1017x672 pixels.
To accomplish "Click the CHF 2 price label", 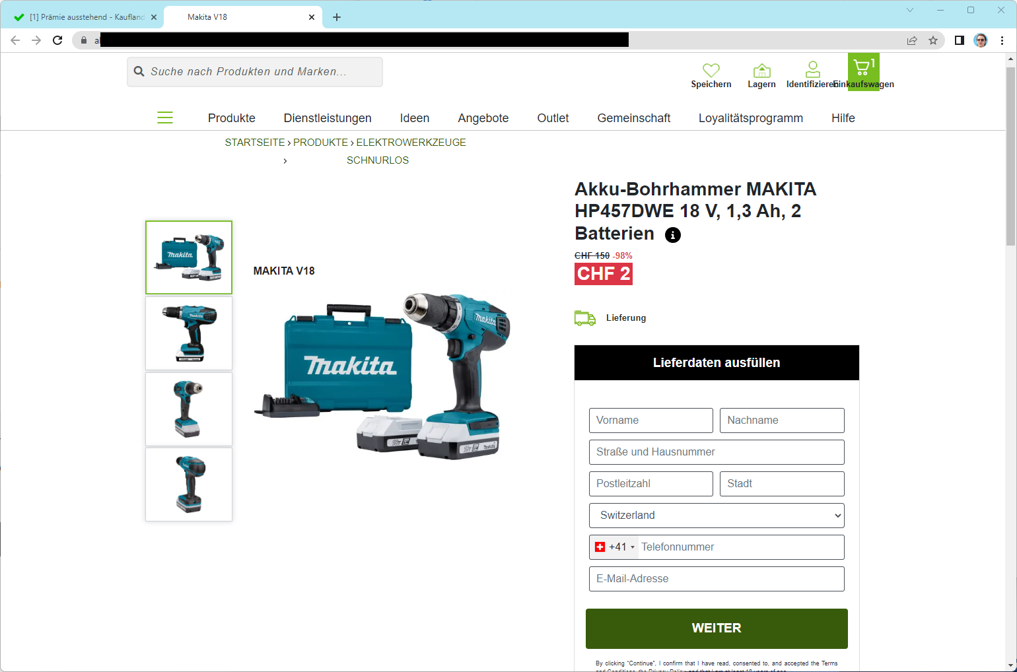I will point(604,274).
